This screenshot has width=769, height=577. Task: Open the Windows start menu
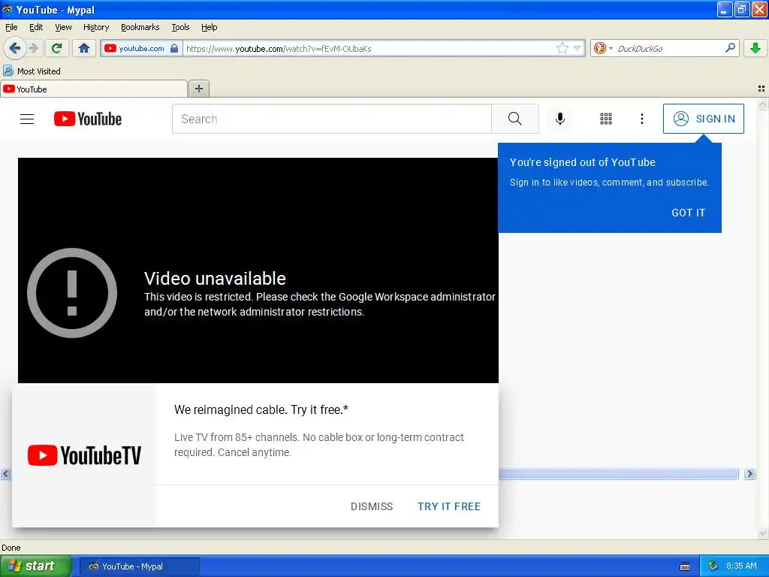tap(35, 566)
